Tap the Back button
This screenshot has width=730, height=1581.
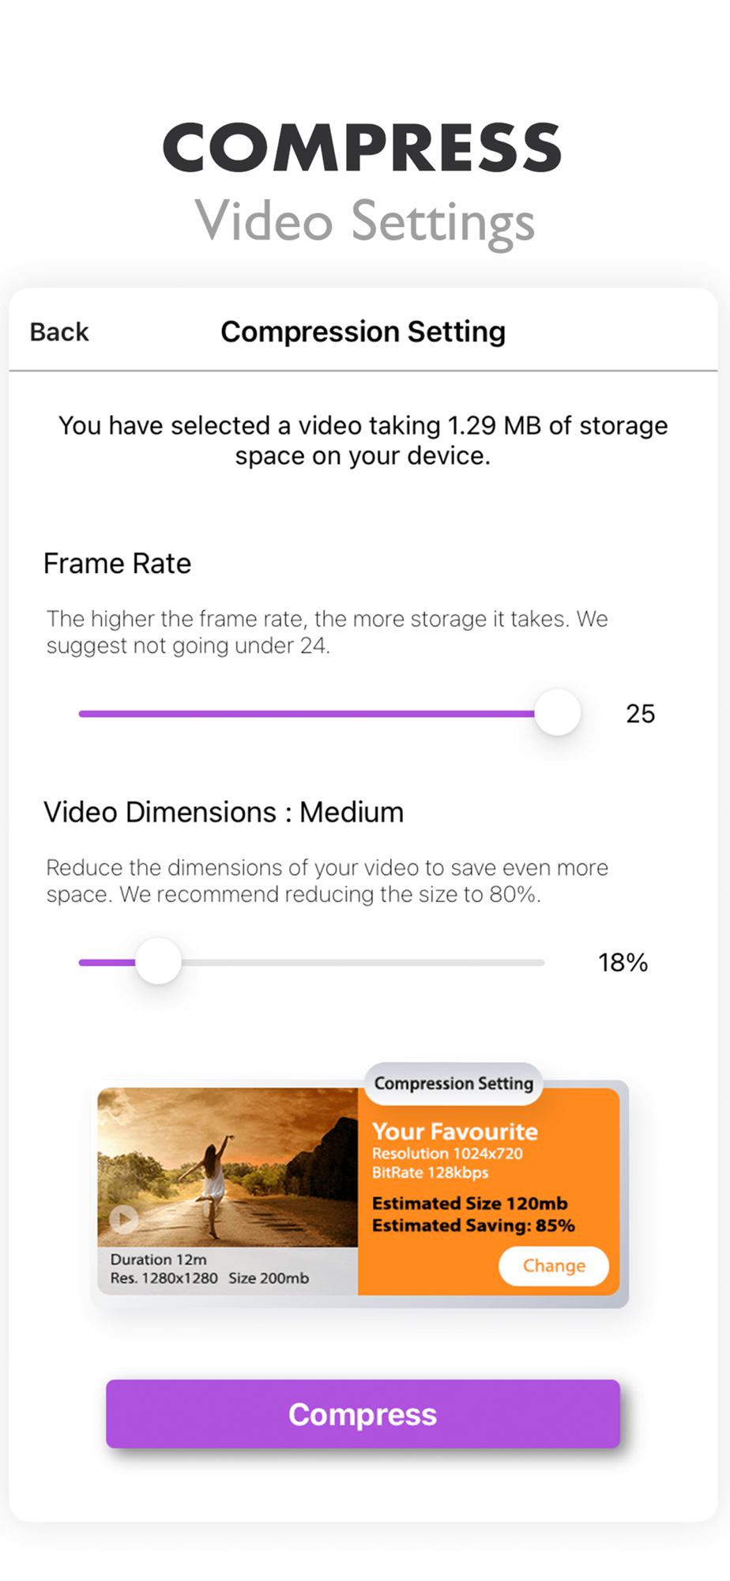[x=59, y=332]
